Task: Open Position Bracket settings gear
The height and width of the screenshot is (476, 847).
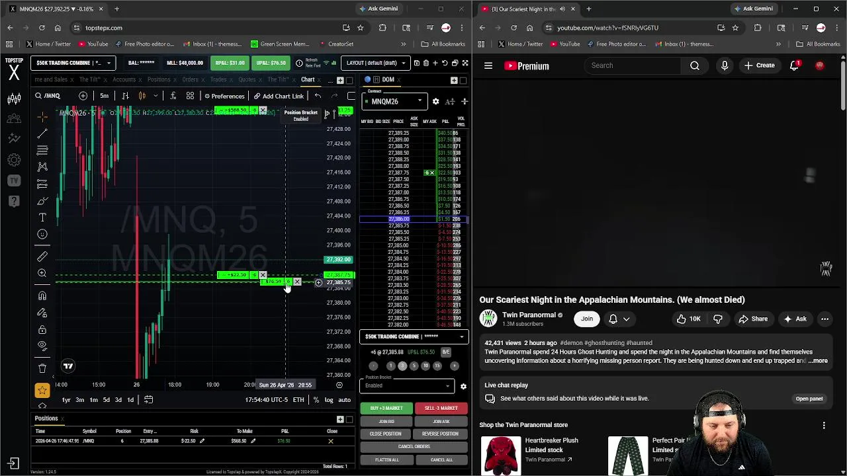Action: point(463,386)
